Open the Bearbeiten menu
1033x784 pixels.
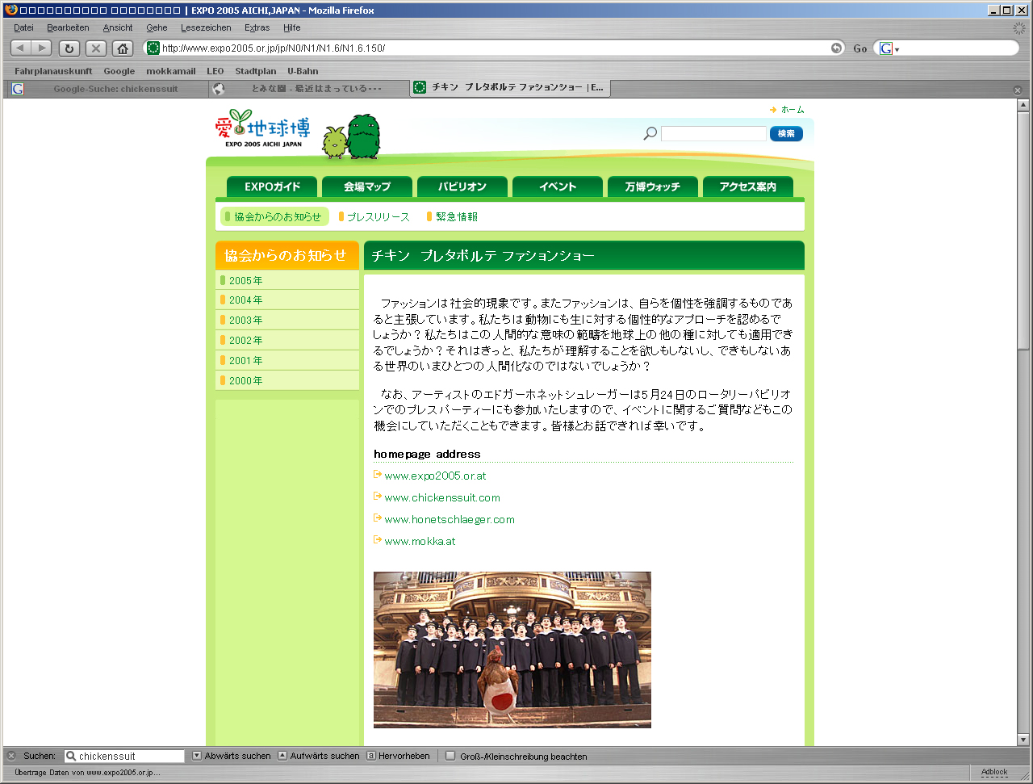(68, 27)
